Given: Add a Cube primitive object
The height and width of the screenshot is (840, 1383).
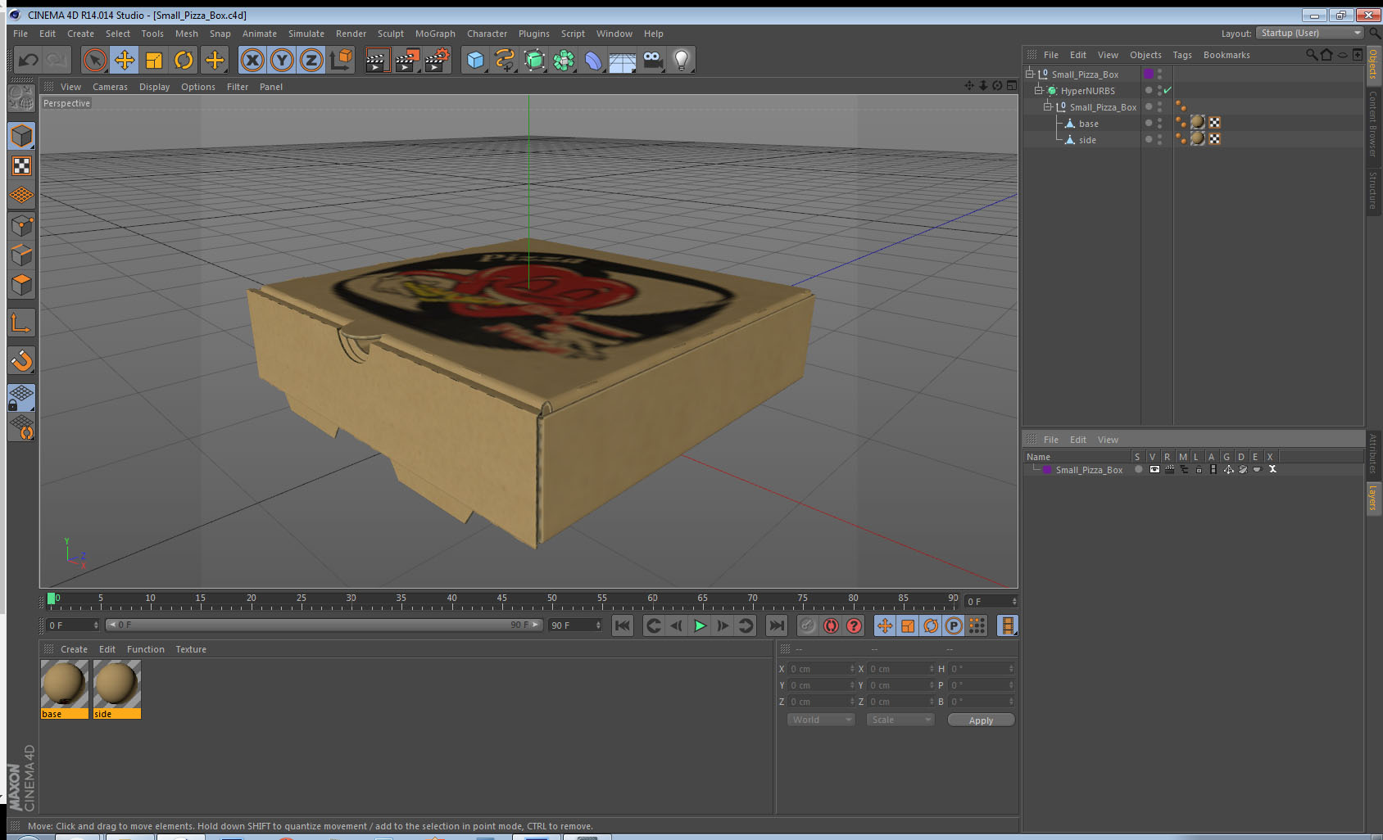Looking at the screenshot, I should tap(475, 60).
